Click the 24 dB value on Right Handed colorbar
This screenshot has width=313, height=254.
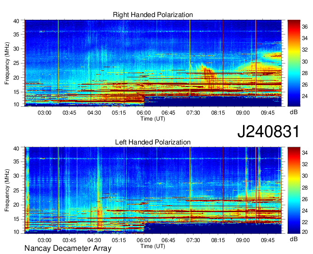point(305,96)
